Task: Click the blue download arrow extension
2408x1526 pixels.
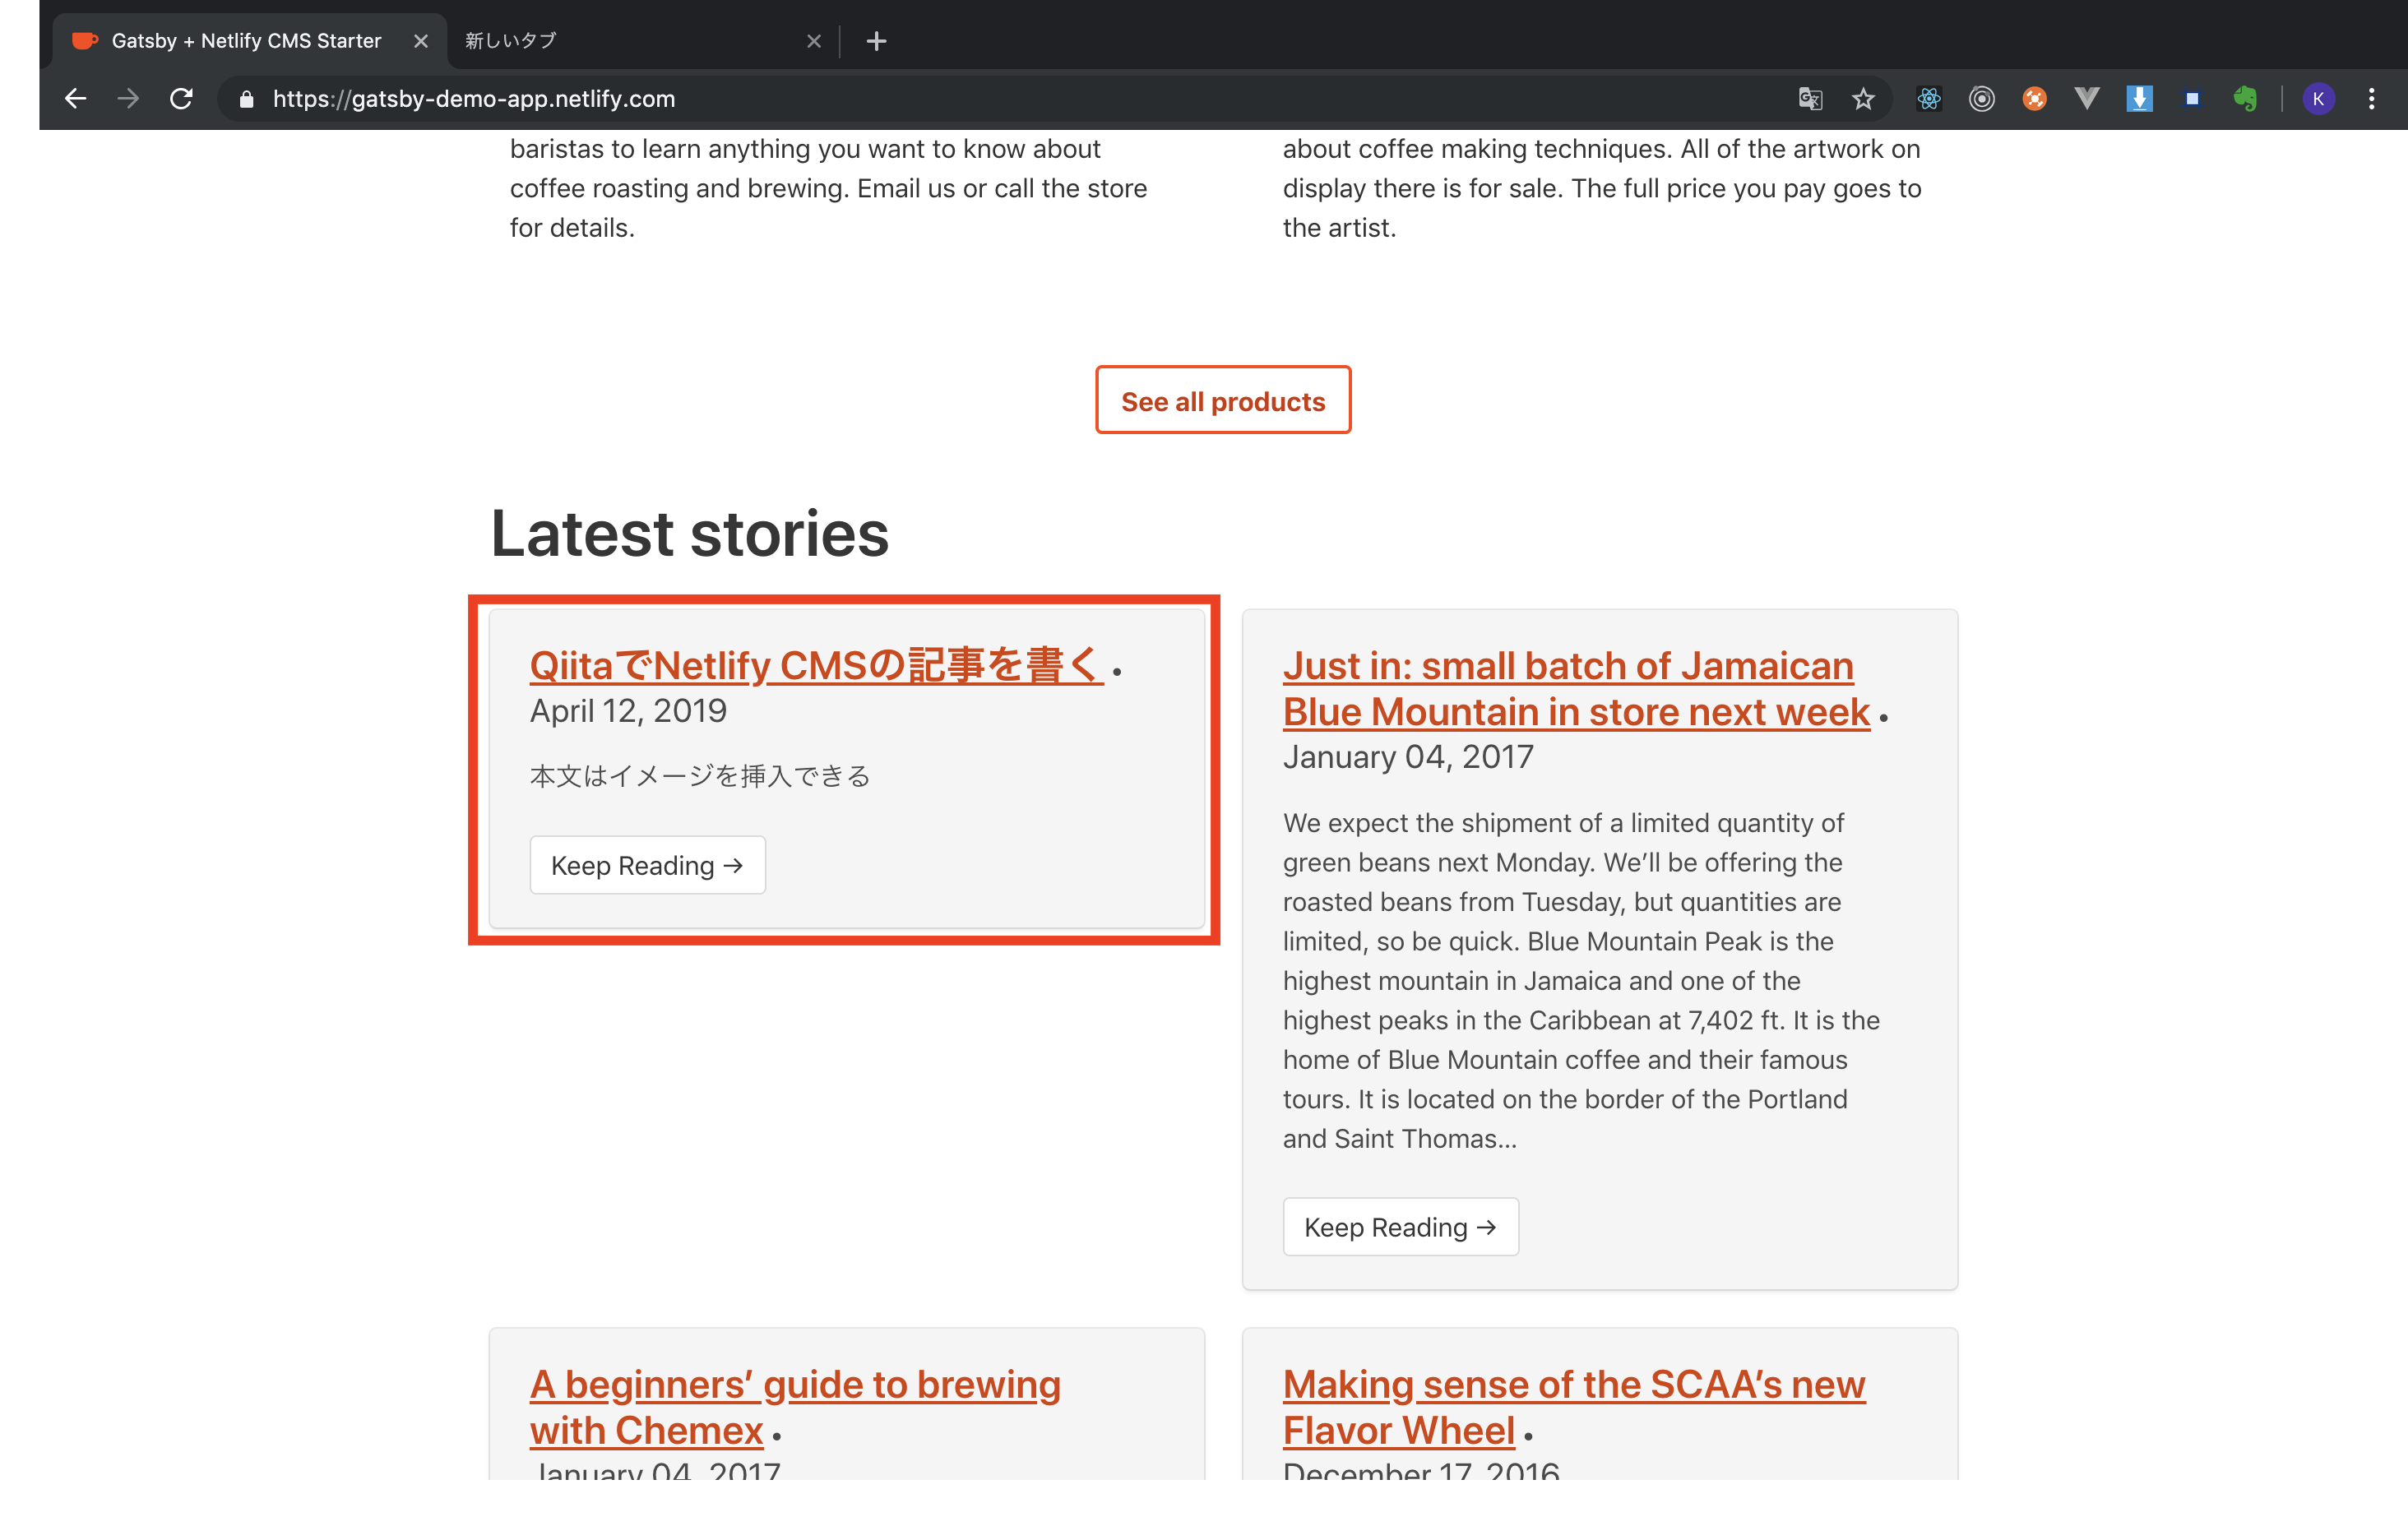Action: 2139,99
